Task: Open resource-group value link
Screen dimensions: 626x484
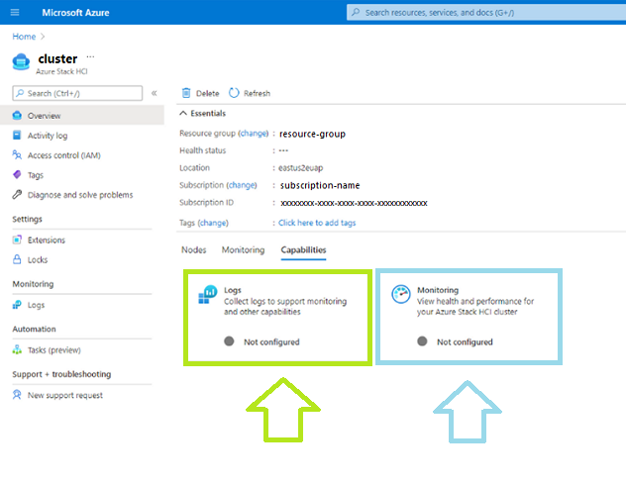Action: tap(312, 134)
